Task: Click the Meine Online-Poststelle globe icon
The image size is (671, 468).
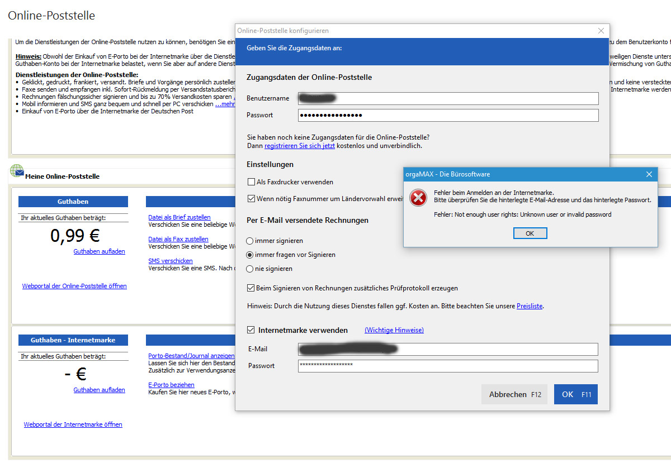Action: pyautogui.click(x=17, y=171)
